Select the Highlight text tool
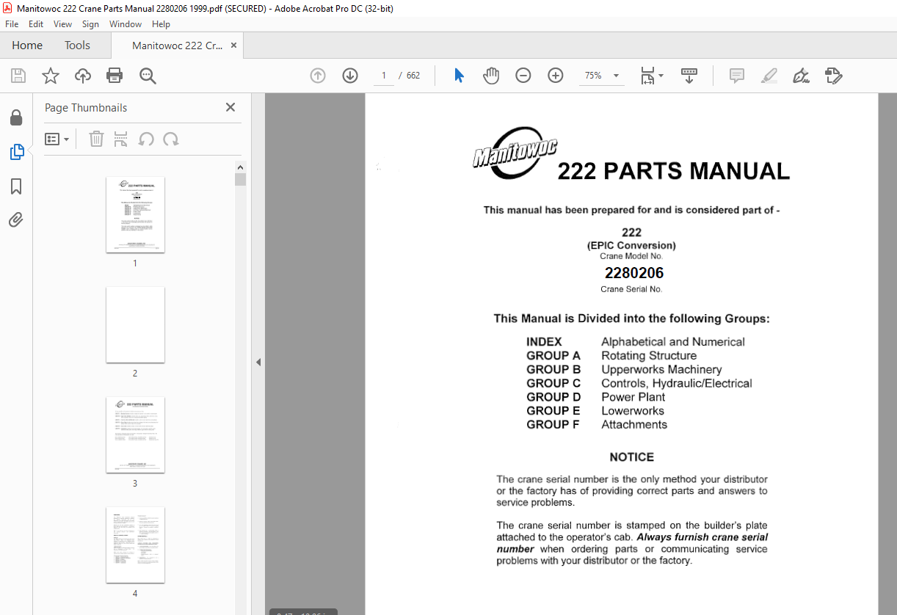This screenshot has width=897, height=615. tap(769, 76)
